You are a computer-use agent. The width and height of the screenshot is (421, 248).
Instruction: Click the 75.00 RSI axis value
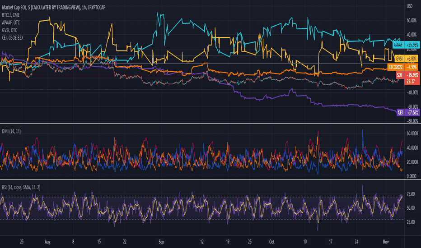(411, 194)
